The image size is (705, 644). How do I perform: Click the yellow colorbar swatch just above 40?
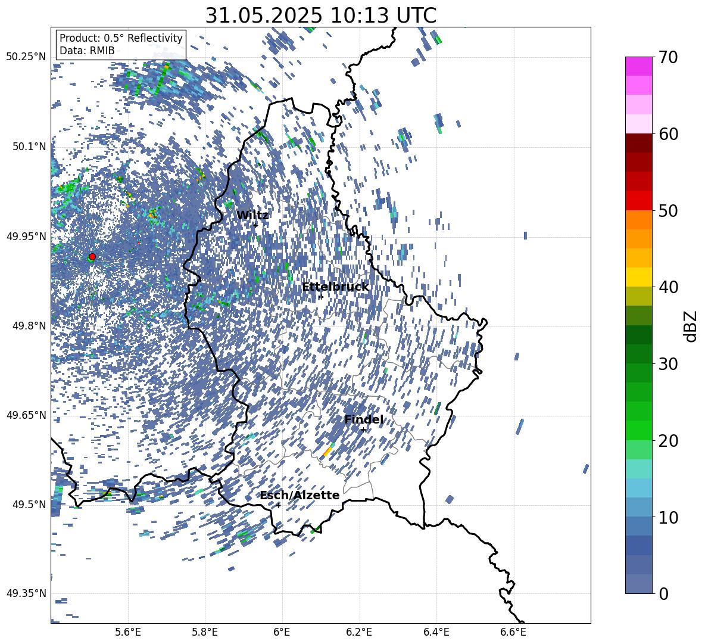(638, 277)
